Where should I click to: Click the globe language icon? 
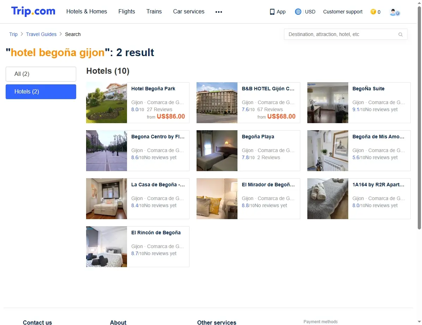[x=298, y=12]
